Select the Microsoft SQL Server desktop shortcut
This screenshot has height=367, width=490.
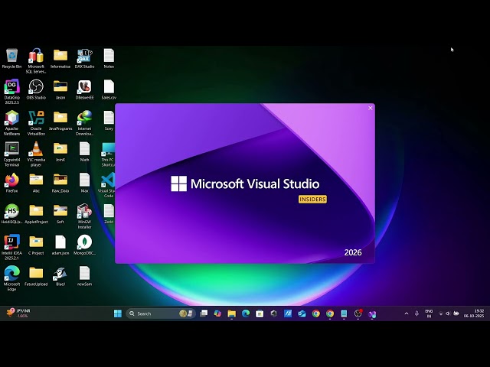click(36, 61)
